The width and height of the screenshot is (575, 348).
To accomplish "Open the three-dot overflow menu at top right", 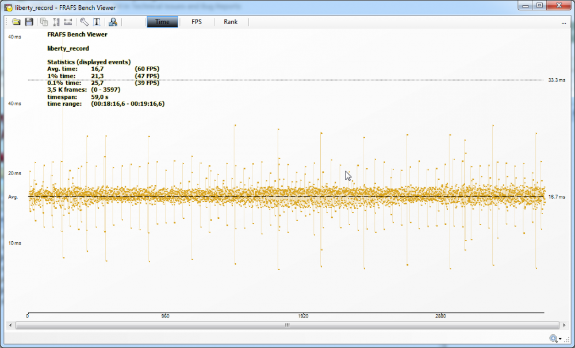I will (564, 22).
